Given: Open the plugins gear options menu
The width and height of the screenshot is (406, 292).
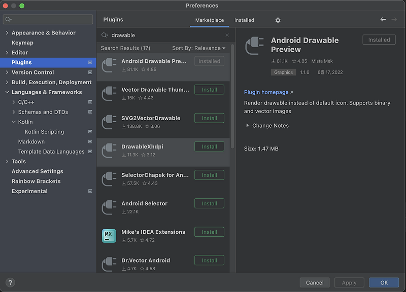Looking at the screenshot, I should pyautogui.click(x=278, y=20).
